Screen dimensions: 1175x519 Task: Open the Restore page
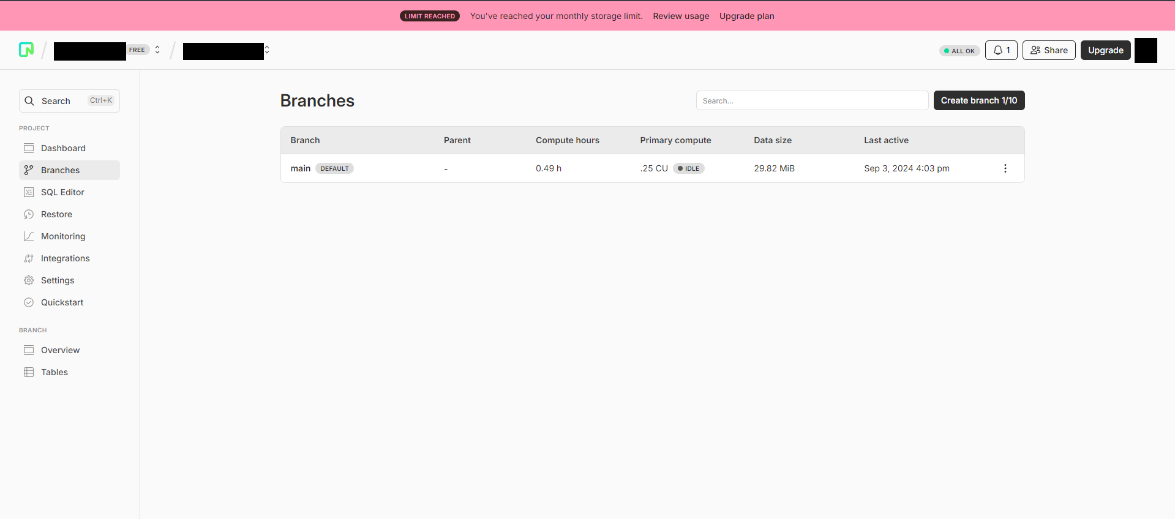[x=69, y=214]
